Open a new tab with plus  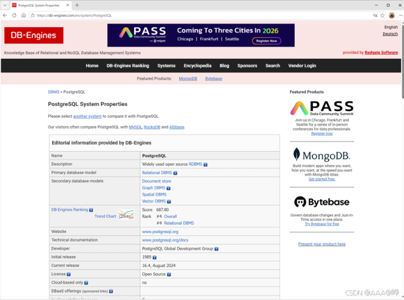tap(77, 5)
